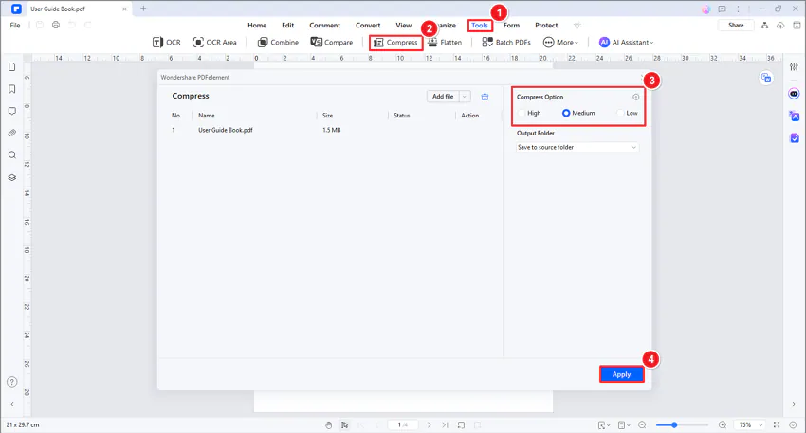Open the Comment tab
The height and width of the screenshot is (433, 806).
tap(324, 26)
